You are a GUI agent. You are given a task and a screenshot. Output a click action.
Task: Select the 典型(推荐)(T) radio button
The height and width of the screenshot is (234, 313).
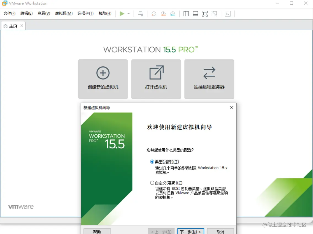pos(152,162)
